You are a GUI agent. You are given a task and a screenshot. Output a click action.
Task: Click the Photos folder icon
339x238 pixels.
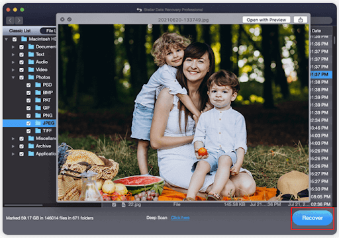coord(31,77)
